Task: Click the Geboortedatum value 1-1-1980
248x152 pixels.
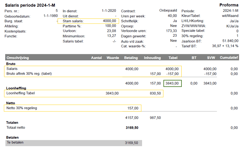Action: pyautogui.click(x=50, y=16)
